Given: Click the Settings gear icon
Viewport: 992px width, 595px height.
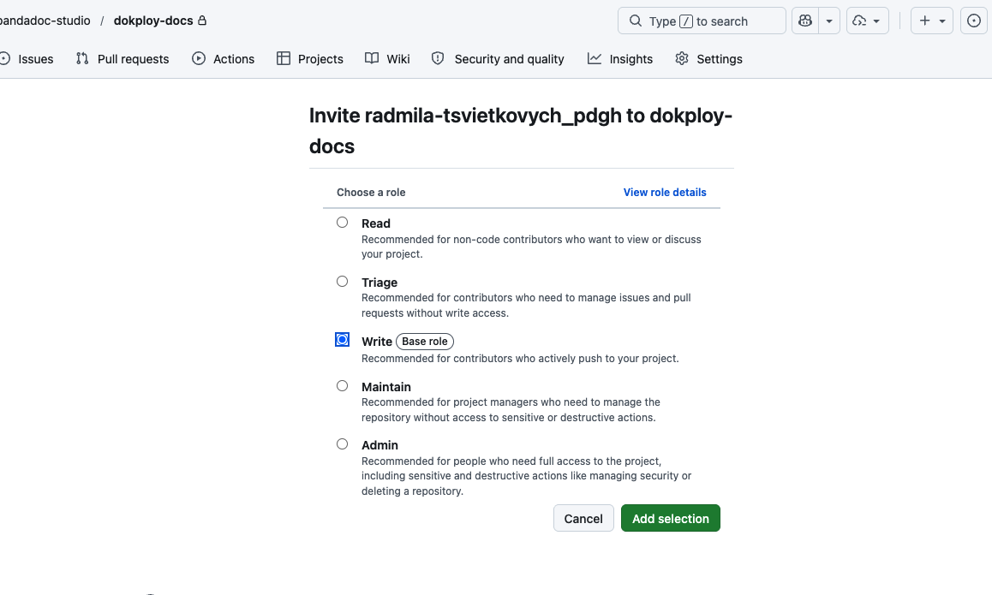Looking at the screenshot, I should click(681, 58).
